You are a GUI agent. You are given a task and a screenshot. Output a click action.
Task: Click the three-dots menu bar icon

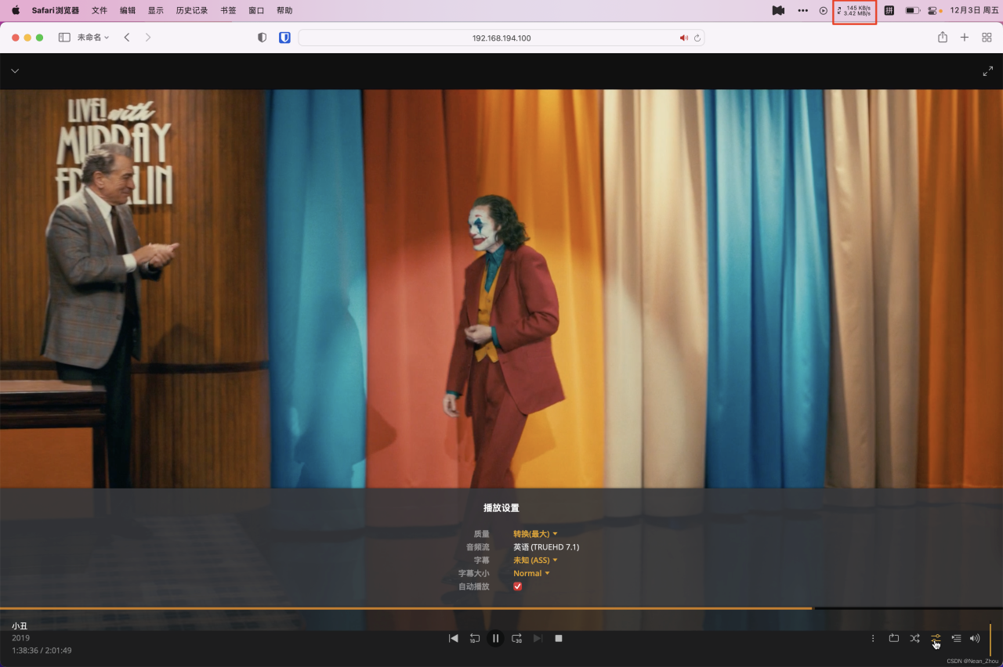(802, 10)
